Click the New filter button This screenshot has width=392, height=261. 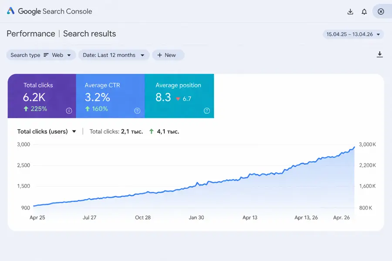168,55
